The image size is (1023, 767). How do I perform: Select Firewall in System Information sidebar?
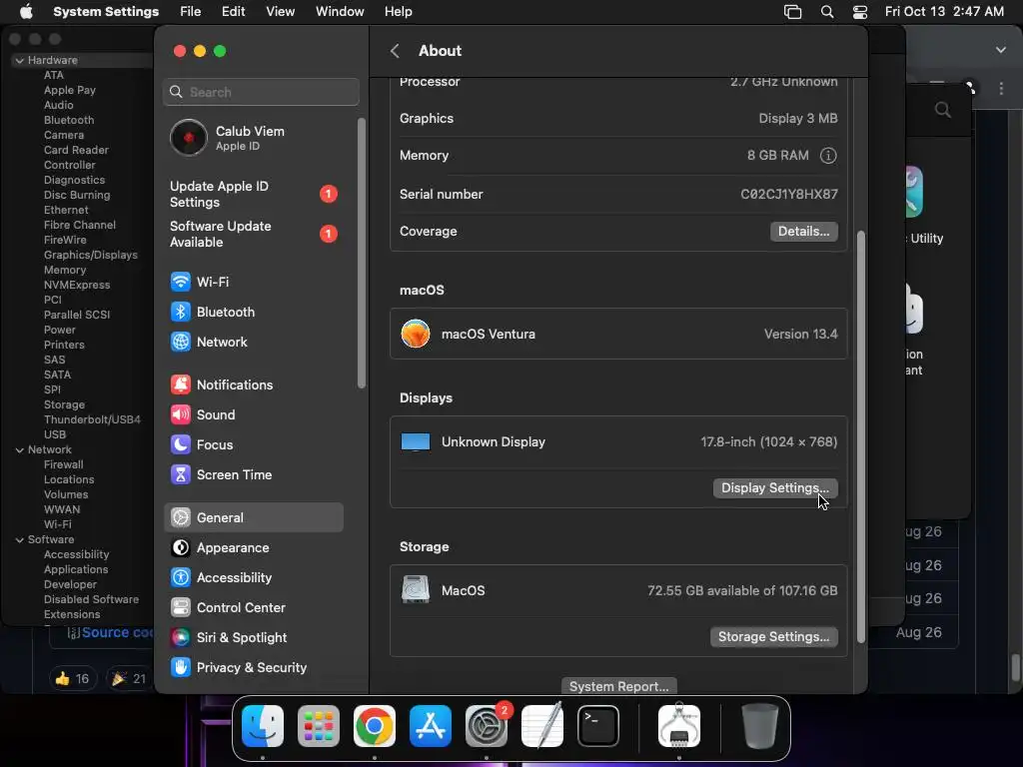click(63, 464)
